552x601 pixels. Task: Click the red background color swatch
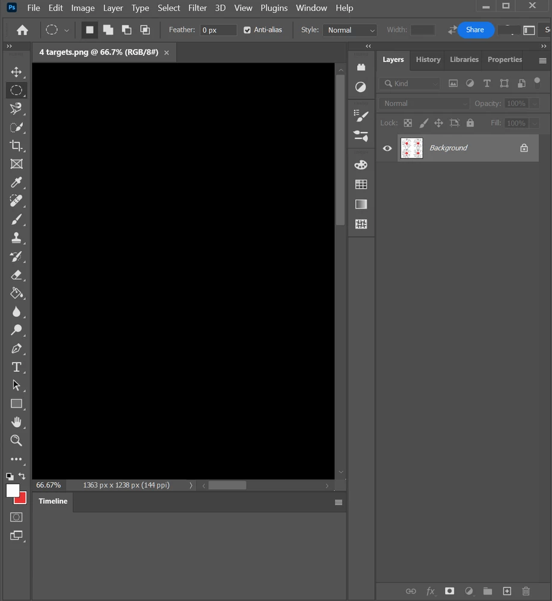point(22,500)
